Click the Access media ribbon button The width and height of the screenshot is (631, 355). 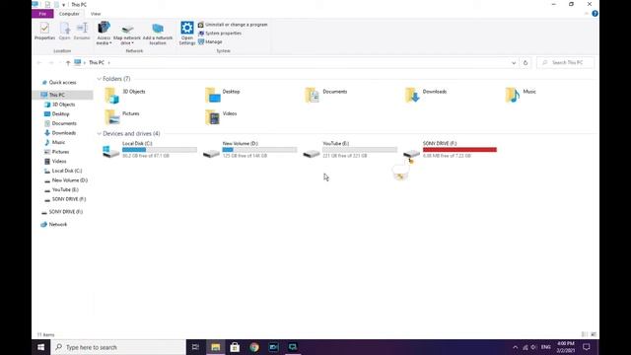click(x=104, y=33)
